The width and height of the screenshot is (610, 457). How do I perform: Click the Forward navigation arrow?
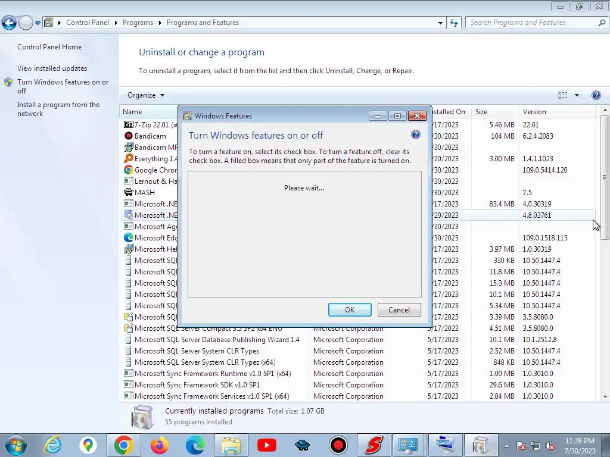(x=26, y=23)
